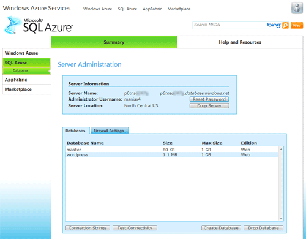This screenshot has width=306, height=239.
Task: Click in the Search MSDN field
Action: 229,25
